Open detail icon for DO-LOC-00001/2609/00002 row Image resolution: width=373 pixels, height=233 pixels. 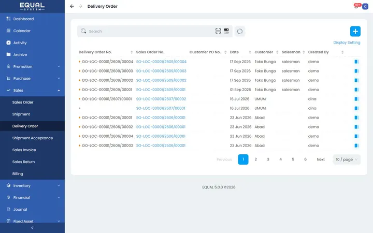(x=356, y=80)
